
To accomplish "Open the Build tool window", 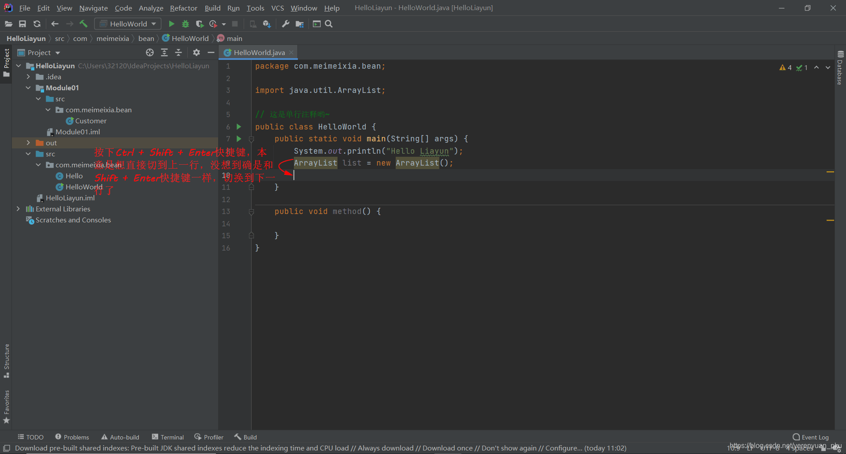I will pos(245,437).
